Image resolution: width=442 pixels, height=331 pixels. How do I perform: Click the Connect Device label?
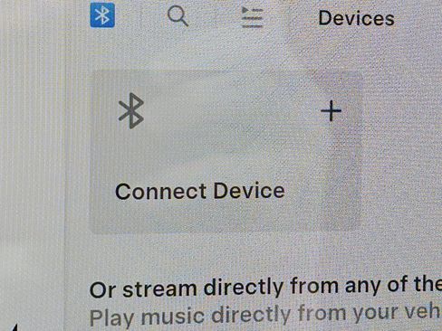coord(200,191)
